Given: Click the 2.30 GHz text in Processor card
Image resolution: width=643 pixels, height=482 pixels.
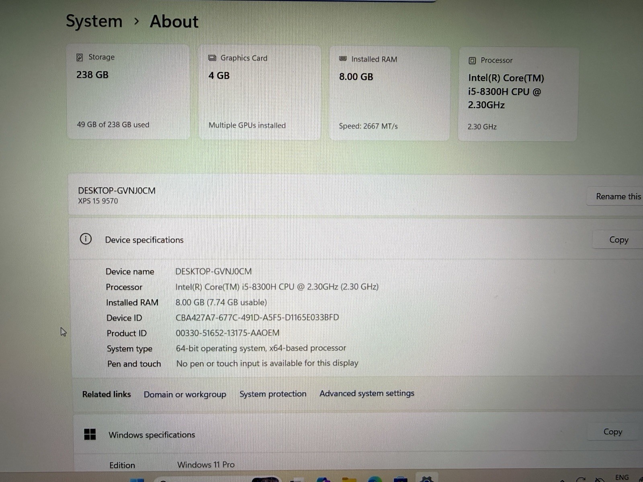Looking at the screenshot, I should (x=482, y=127).
